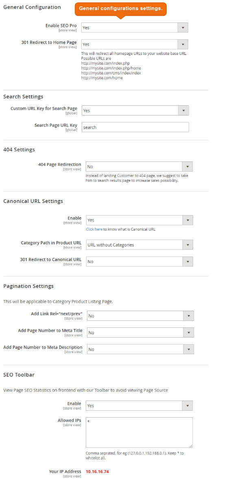The height and width of the screenshot is (488, 250).
Task: Click the red IP address 10.16.16.74
Action: pos(97,472)
